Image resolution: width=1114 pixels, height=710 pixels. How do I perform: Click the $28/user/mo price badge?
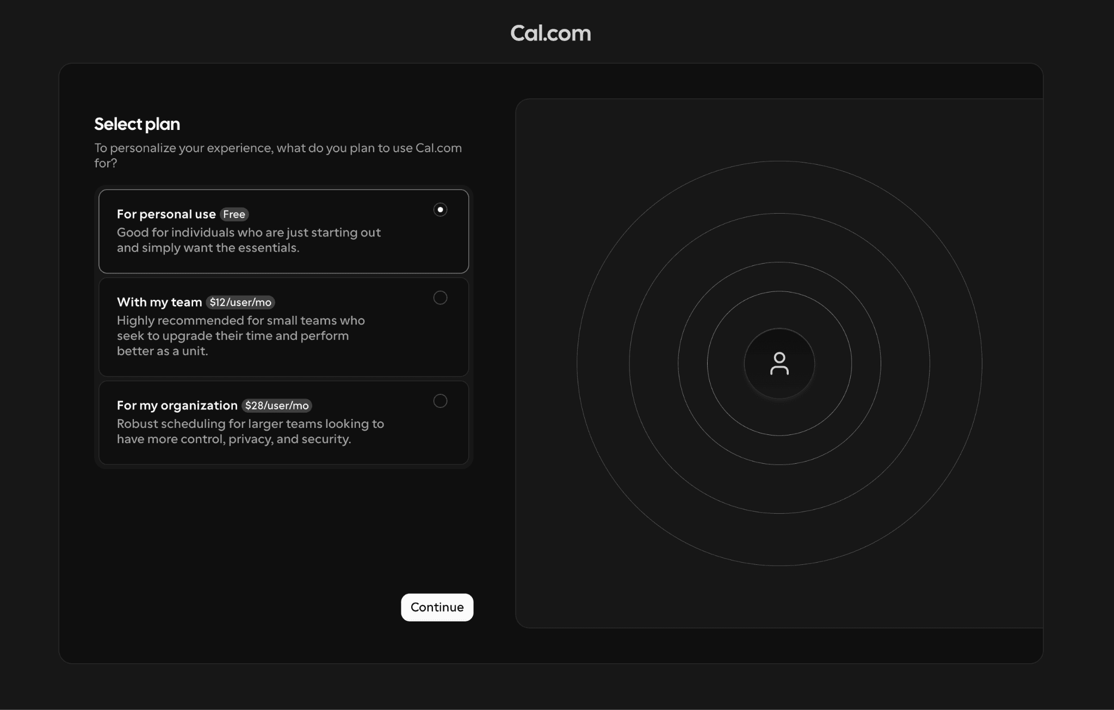pyautogui.click(x=276, y=406)
